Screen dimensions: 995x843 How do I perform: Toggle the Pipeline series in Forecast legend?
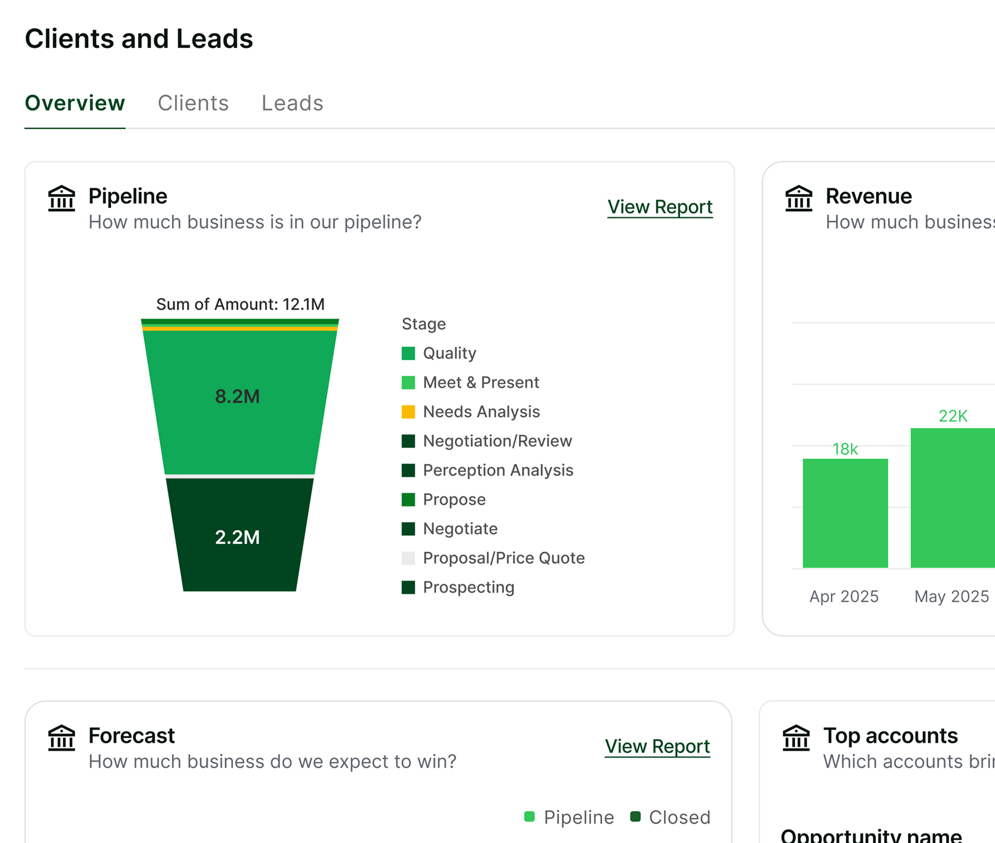click(x=569, y=817)
